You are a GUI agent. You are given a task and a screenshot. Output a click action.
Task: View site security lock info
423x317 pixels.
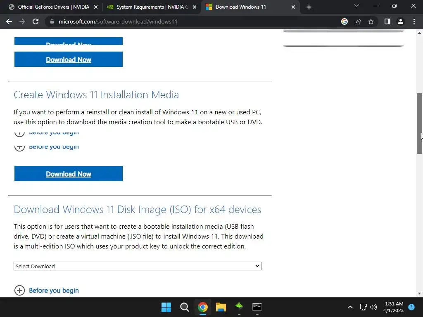click(x=52, y=21)
